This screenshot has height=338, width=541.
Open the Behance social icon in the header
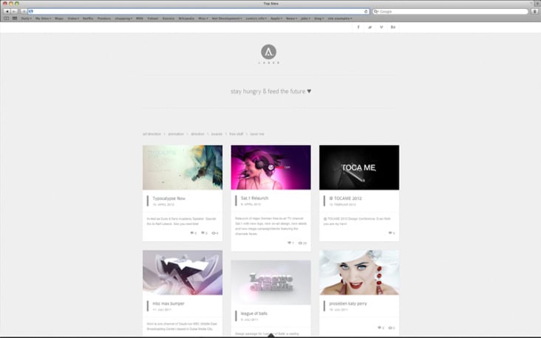(x=393, y=27)
